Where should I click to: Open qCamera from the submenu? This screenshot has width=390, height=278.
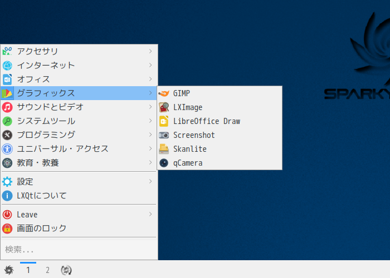(220, 163)
